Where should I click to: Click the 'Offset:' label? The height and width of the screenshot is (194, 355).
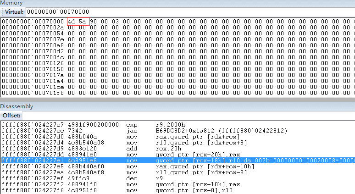(11, 116)
